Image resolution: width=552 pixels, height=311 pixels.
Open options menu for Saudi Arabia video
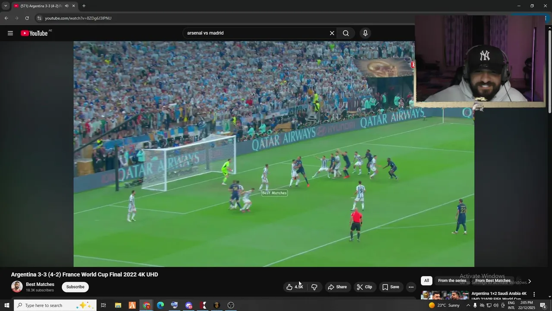[534, 294]
